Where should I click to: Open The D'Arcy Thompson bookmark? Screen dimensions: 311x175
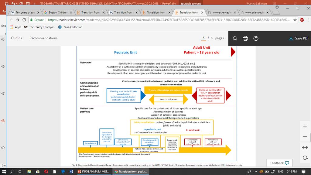click(39, 27)
